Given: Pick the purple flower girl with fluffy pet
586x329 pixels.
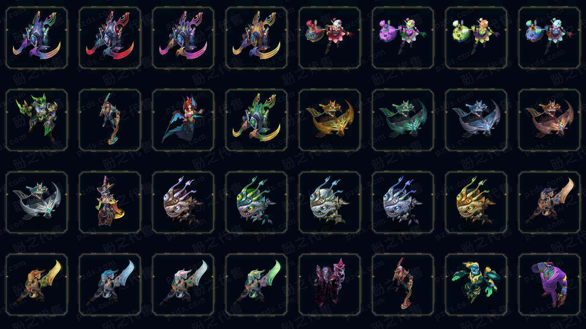Looking at the screenshot, I should pos(403,38).
